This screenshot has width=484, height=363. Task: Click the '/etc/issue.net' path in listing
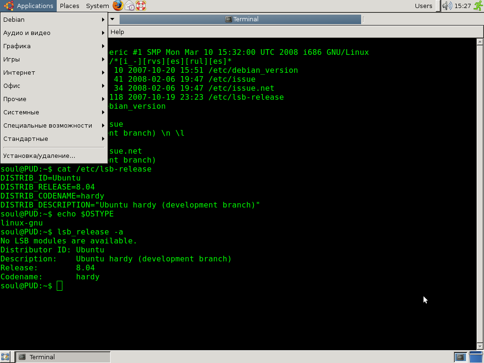point(241,88)
